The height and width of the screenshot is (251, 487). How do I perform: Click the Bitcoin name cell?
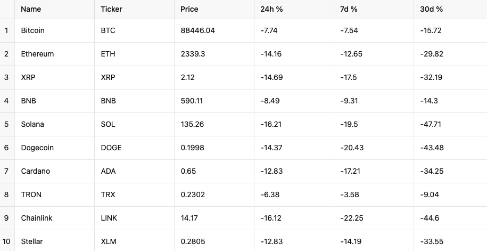pos(33,30)
